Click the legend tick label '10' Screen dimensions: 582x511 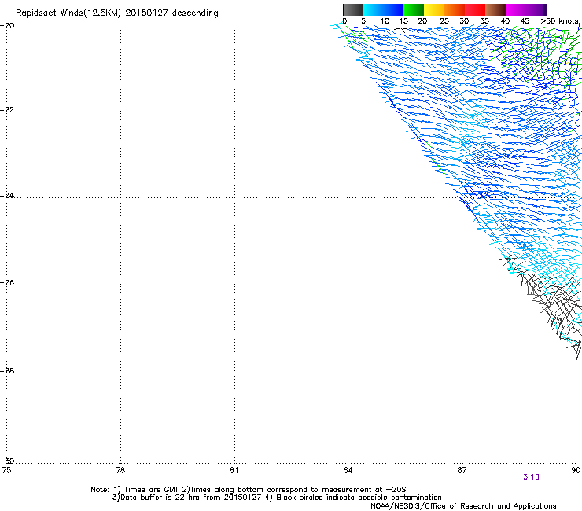pyautogui.click(x=385, y=21)
